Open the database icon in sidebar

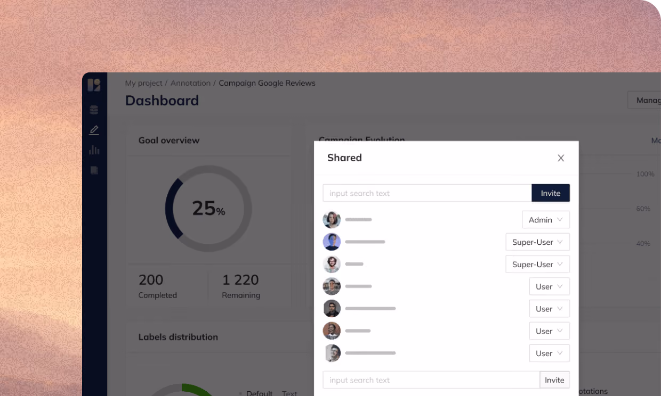click(x=94, y=110)
